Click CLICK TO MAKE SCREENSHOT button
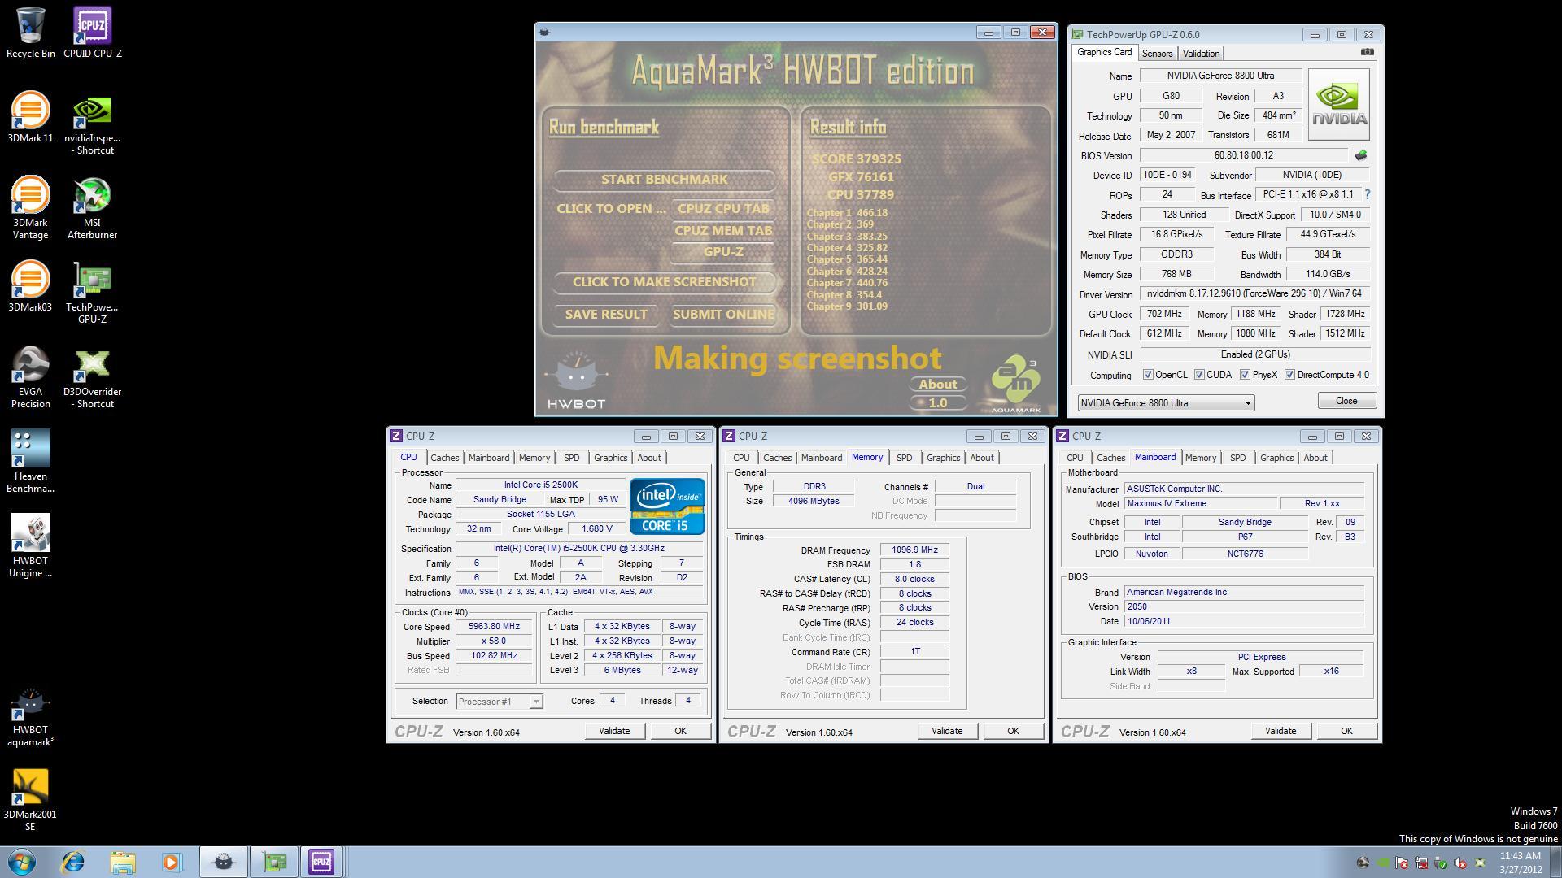Image resolution: width=1562 pixels, height=878 pixels. (x=664, y=282)
